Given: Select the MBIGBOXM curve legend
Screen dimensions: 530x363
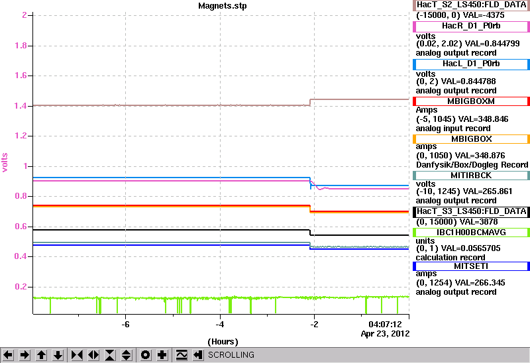Looking at the screenshot, I should coord(471,101).
